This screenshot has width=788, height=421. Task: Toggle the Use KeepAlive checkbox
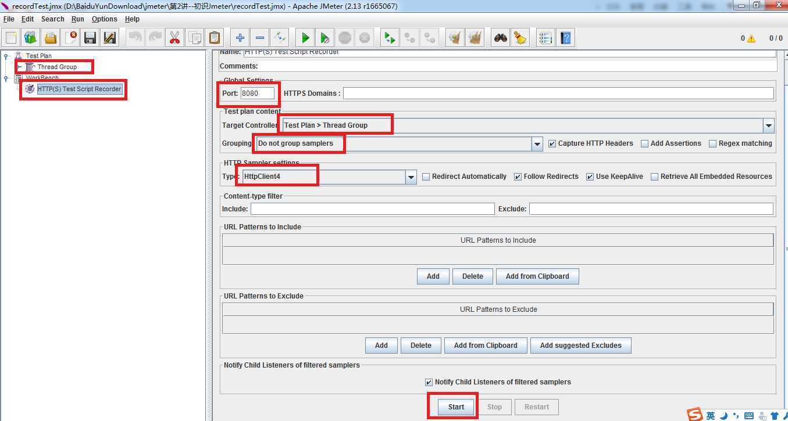point(590,177)
